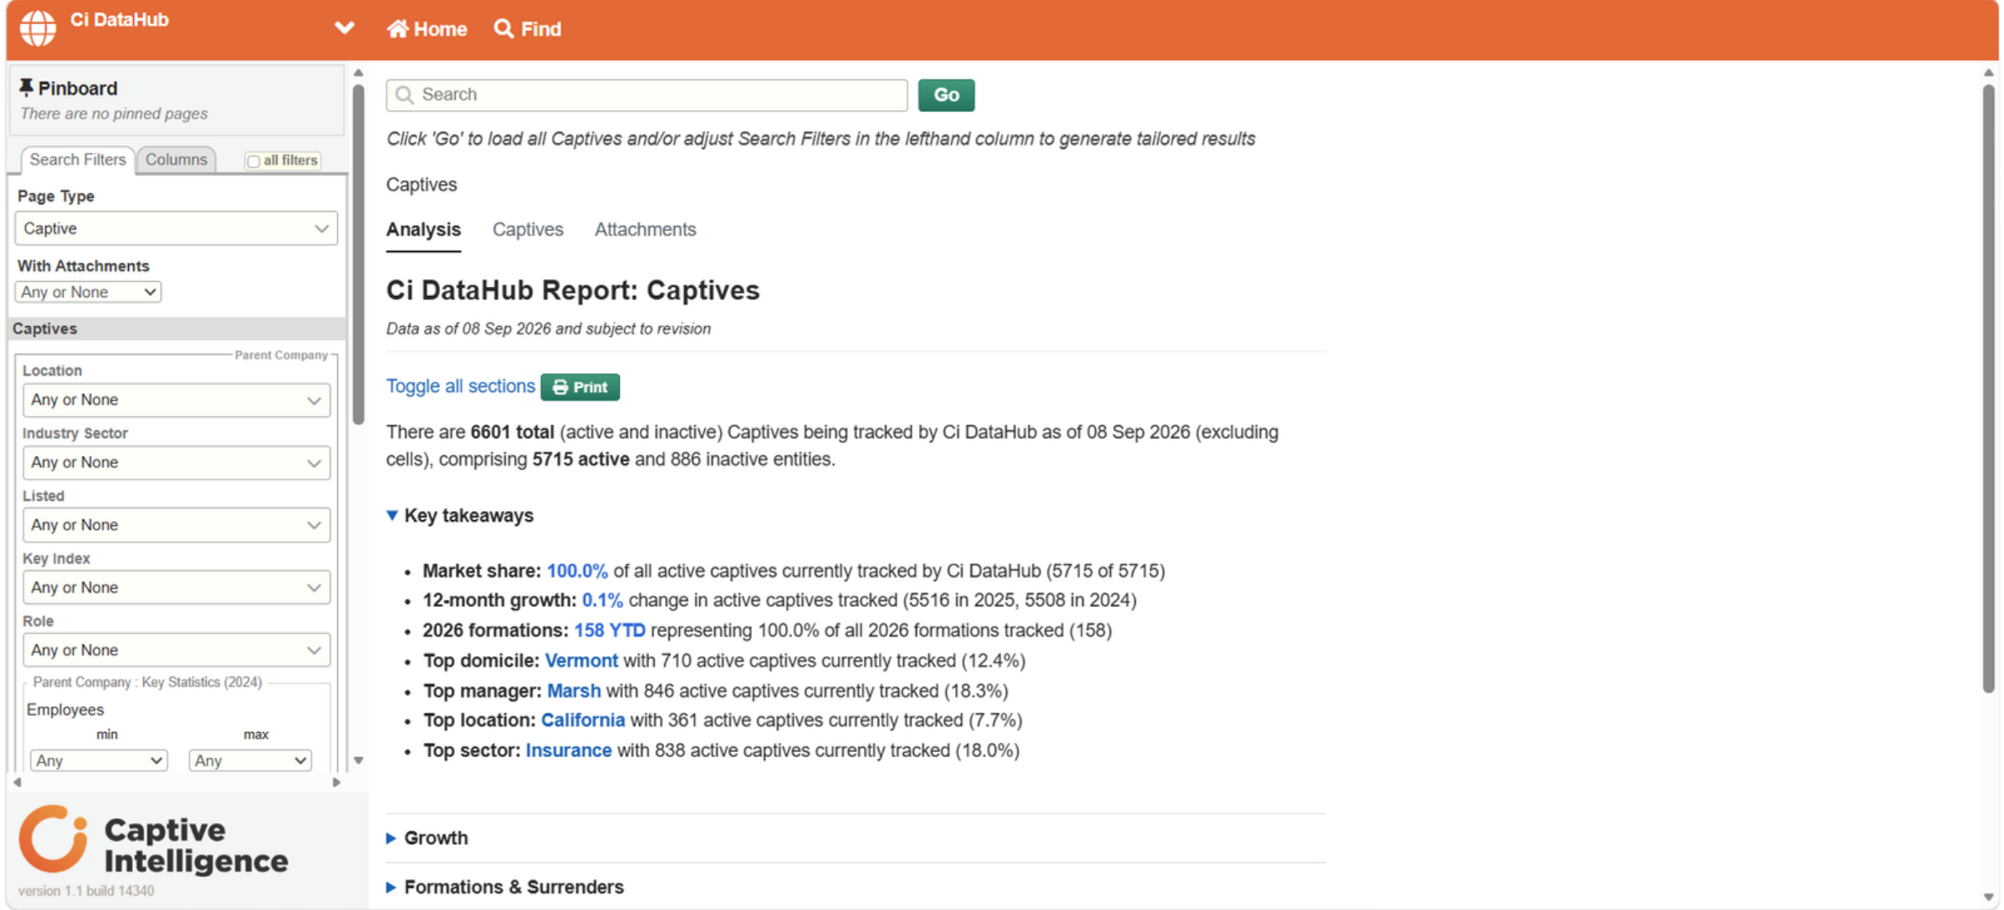
Task: Open the Industry Sector filter dropdown
Action: (x=176, y=463)
